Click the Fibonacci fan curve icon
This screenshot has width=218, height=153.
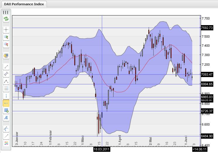pos(6,129)
